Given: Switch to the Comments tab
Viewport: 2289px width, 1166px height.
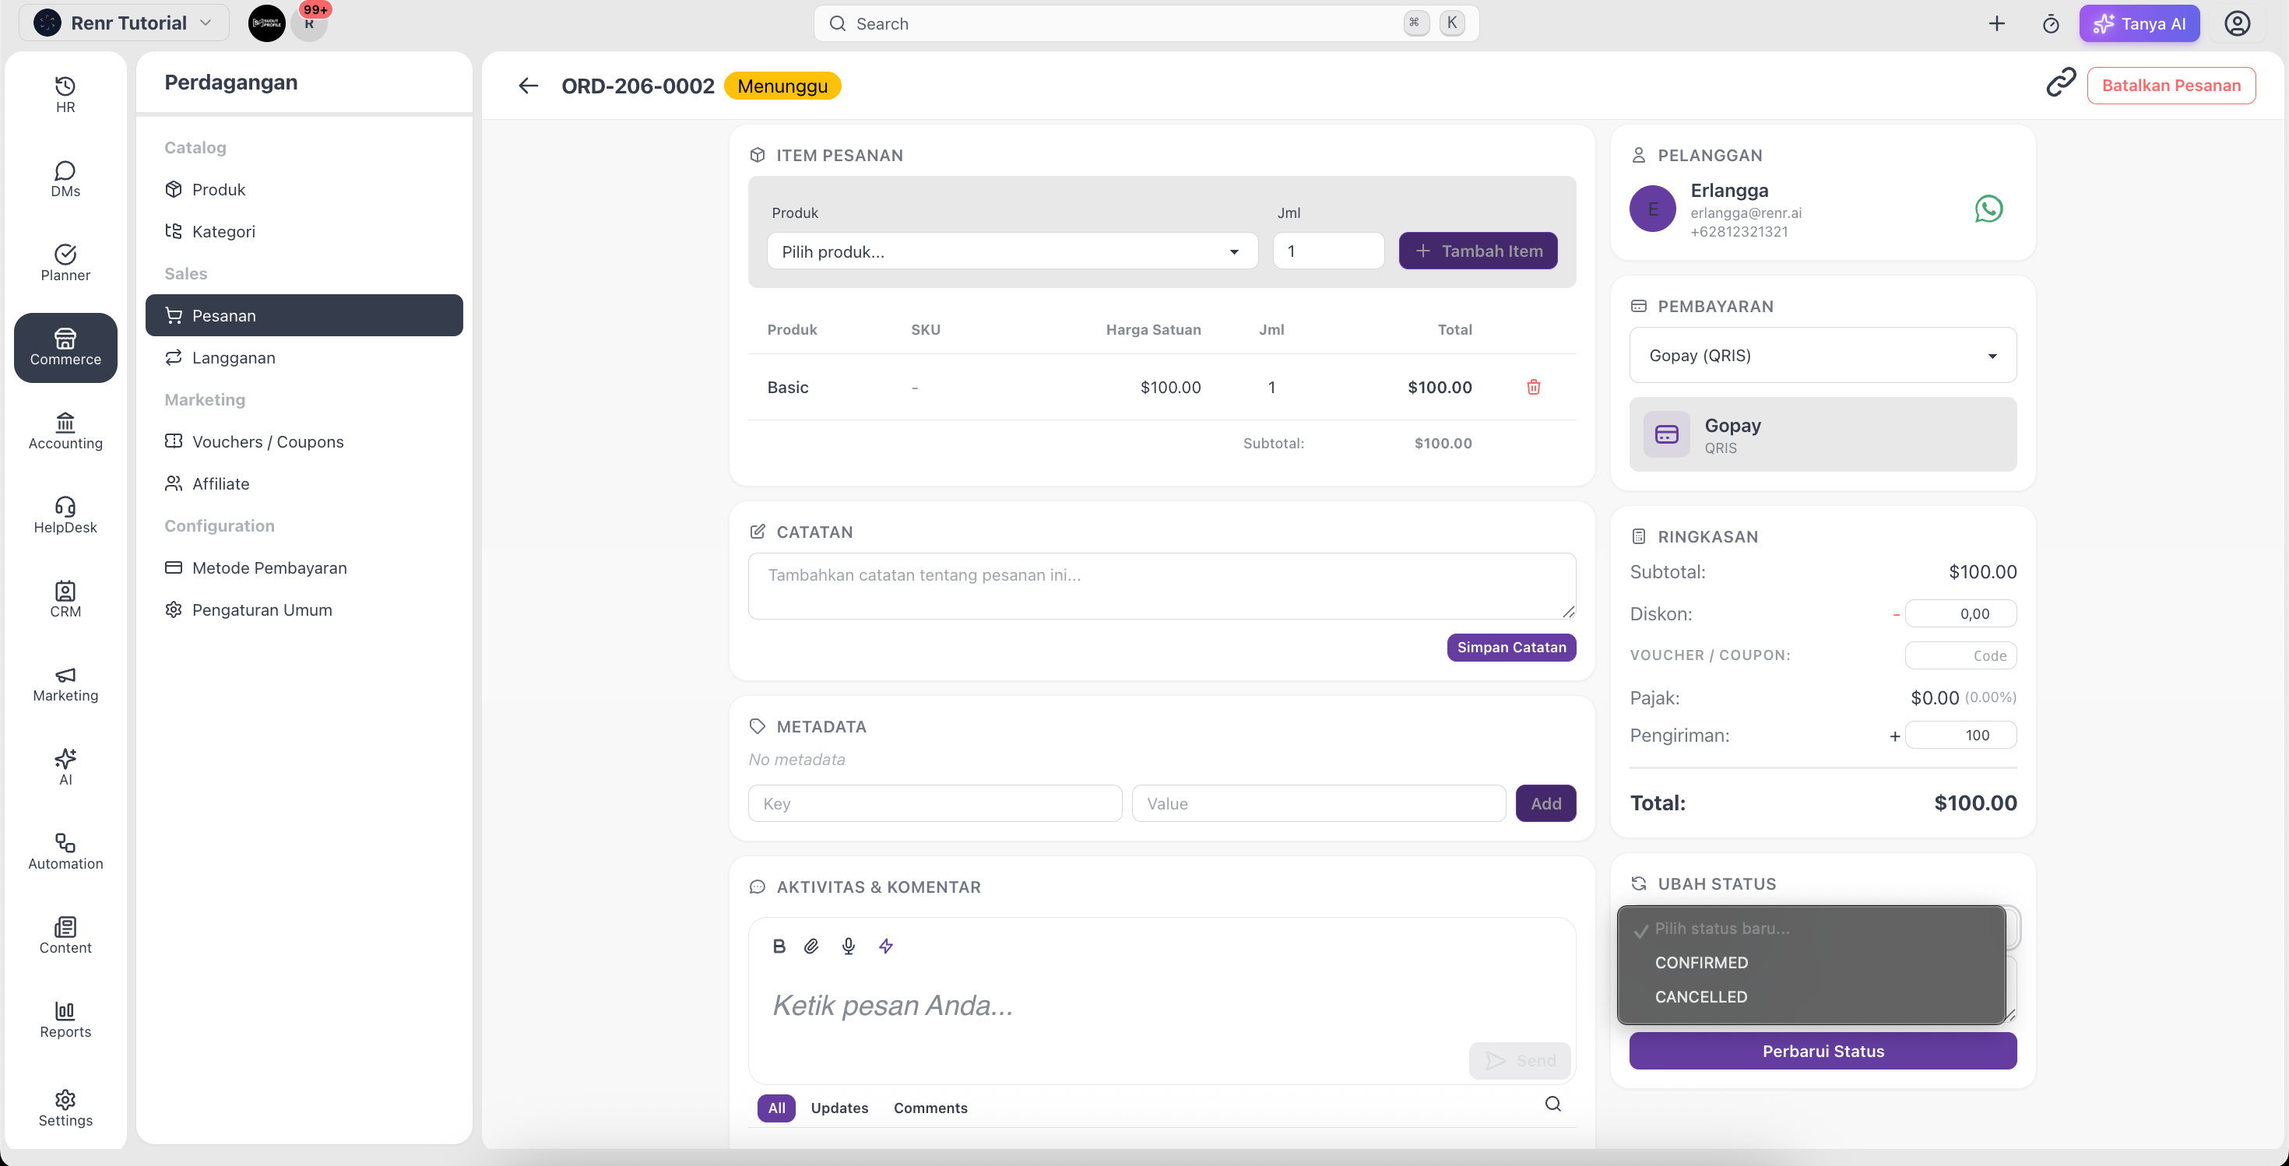Looking at the screenshot, I should coord(930,1108).
